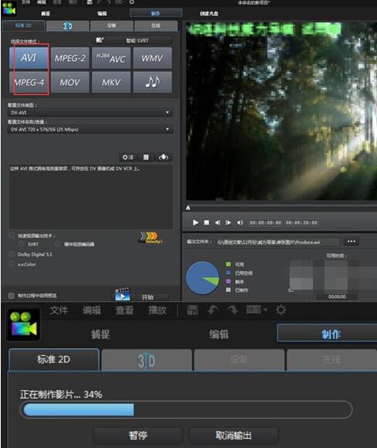Pick the audio-only music notes format

(153, 83)
